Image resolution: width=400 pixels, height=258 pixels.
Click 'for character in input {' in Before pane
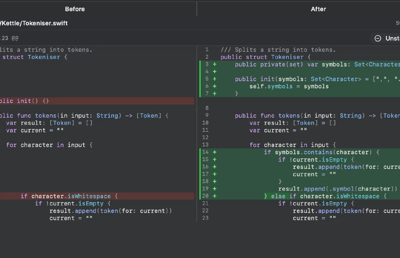(x=49, y=145)
